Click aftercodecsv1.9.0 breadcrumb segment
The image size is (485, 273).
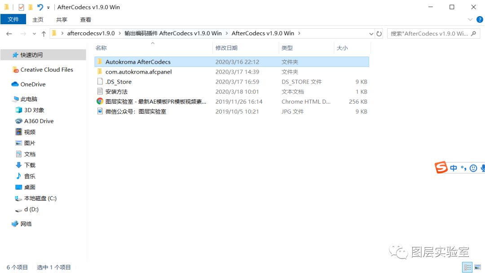91,33
